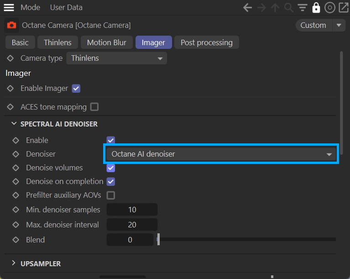This screenshot has height=279, width=350.
Task: Enable ACES tone mapping checkbox
Action: pyautogui.click(x=94, y=107)
